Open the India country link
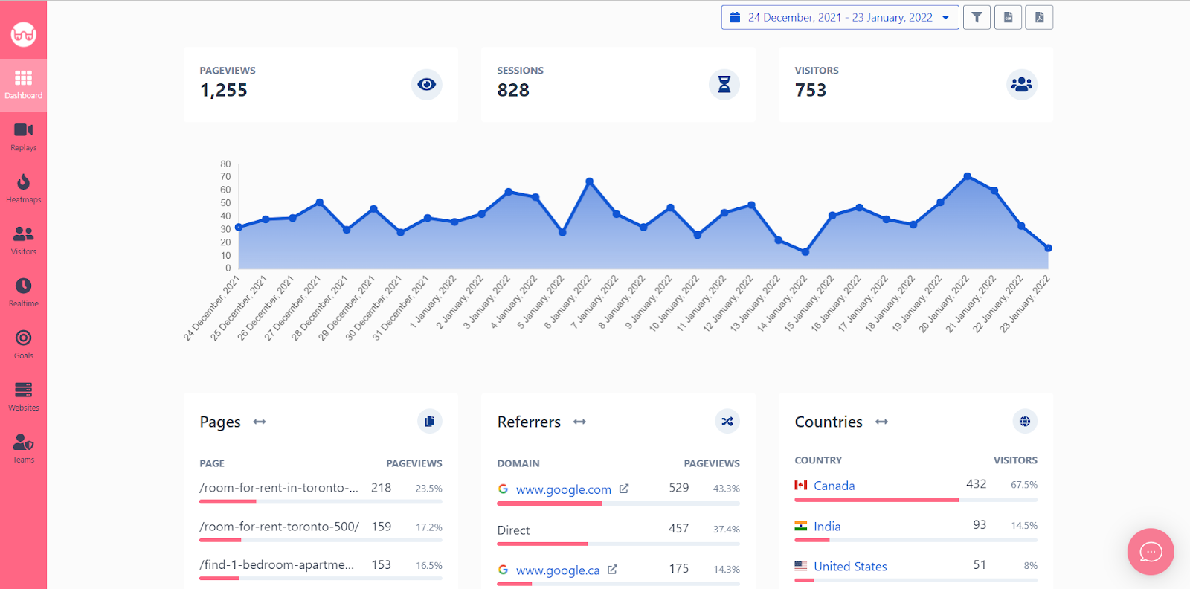Viewport: 1190px width, 589px height. pos(827,527)
